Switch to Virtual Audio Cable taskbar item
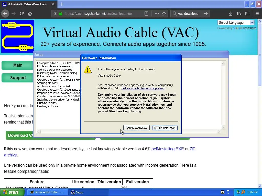The height and width of the screenshot is (196, 262). pyautogui.click(x=47, y=192)
